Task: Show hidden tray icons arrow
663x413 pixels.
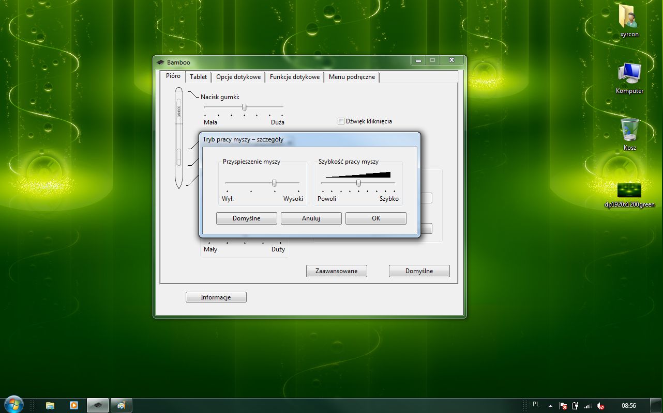Action: click(550, 406)
